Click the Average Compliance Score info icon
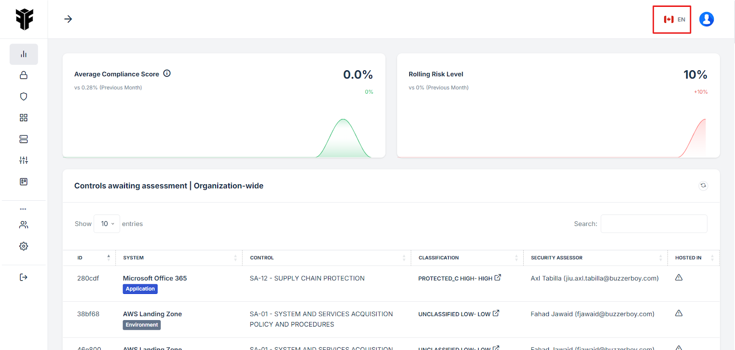This screenshot has width=735, height=350. (x=167, y=73)
